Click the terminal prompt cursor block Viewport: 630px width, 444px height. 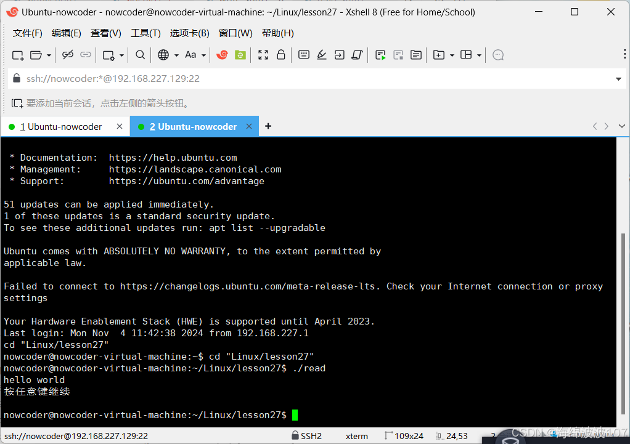pos(295,414)
